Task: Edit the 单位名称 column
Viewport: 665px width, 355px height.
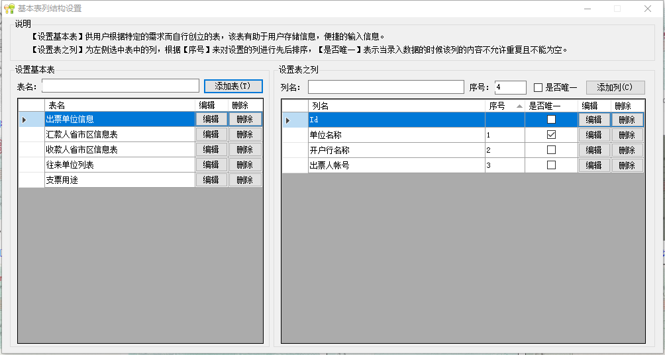Action: pos(593,135)
